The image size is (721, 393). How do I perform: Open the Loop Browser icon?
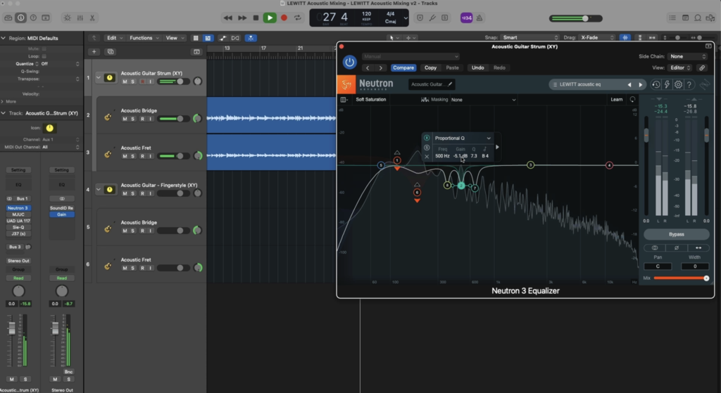(x=698, y=18)
